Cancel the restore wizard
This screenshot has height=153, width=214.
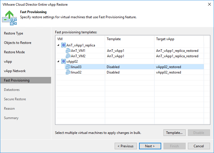click(x=199, y=146)
